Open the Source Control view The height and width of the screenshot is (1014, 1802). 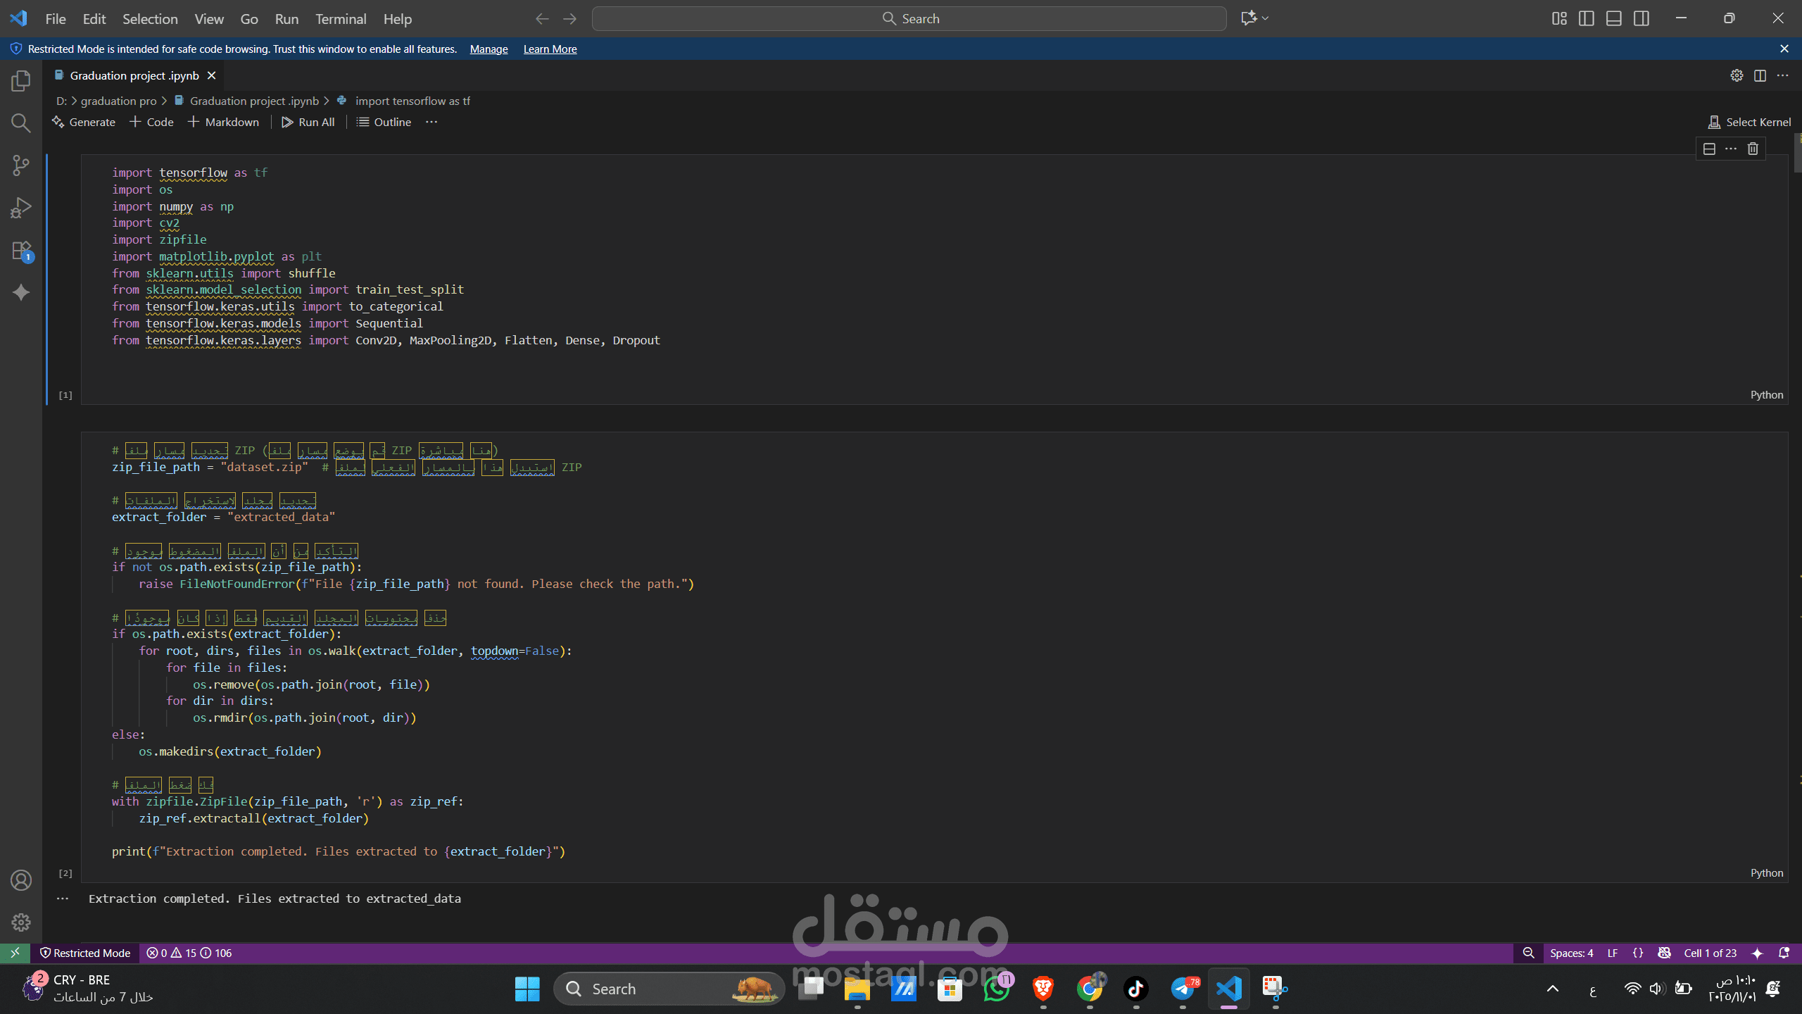tap(21, 165)
